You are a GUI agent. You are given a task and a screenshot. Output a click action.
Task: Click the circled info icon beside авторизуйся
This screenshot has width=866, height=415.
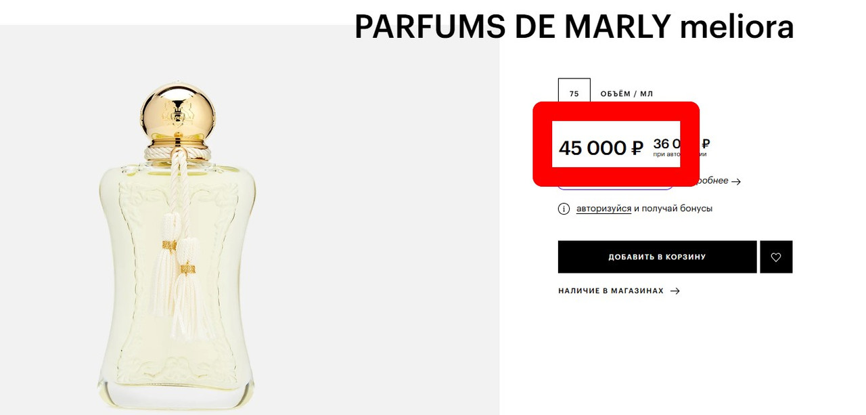pos(564,209)
